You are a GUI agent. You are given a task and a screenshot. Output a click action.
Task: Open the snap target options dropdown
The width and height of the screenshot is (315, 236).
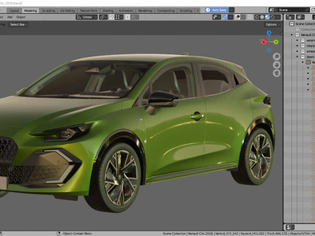[119, 17]
